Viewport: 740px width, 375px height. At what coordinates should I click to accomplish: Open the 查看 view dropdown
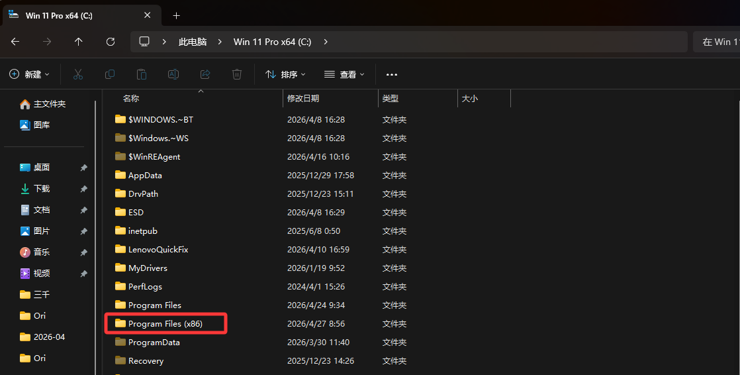344,74
